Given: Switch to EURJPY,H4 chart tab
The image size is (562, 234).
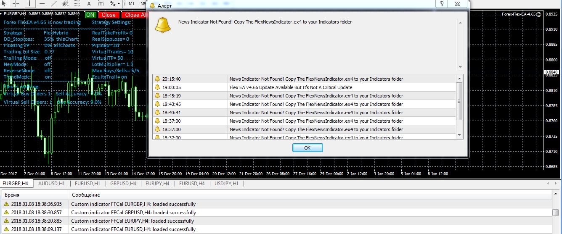Looking at the screenshot, I should (x=157, y=184).
